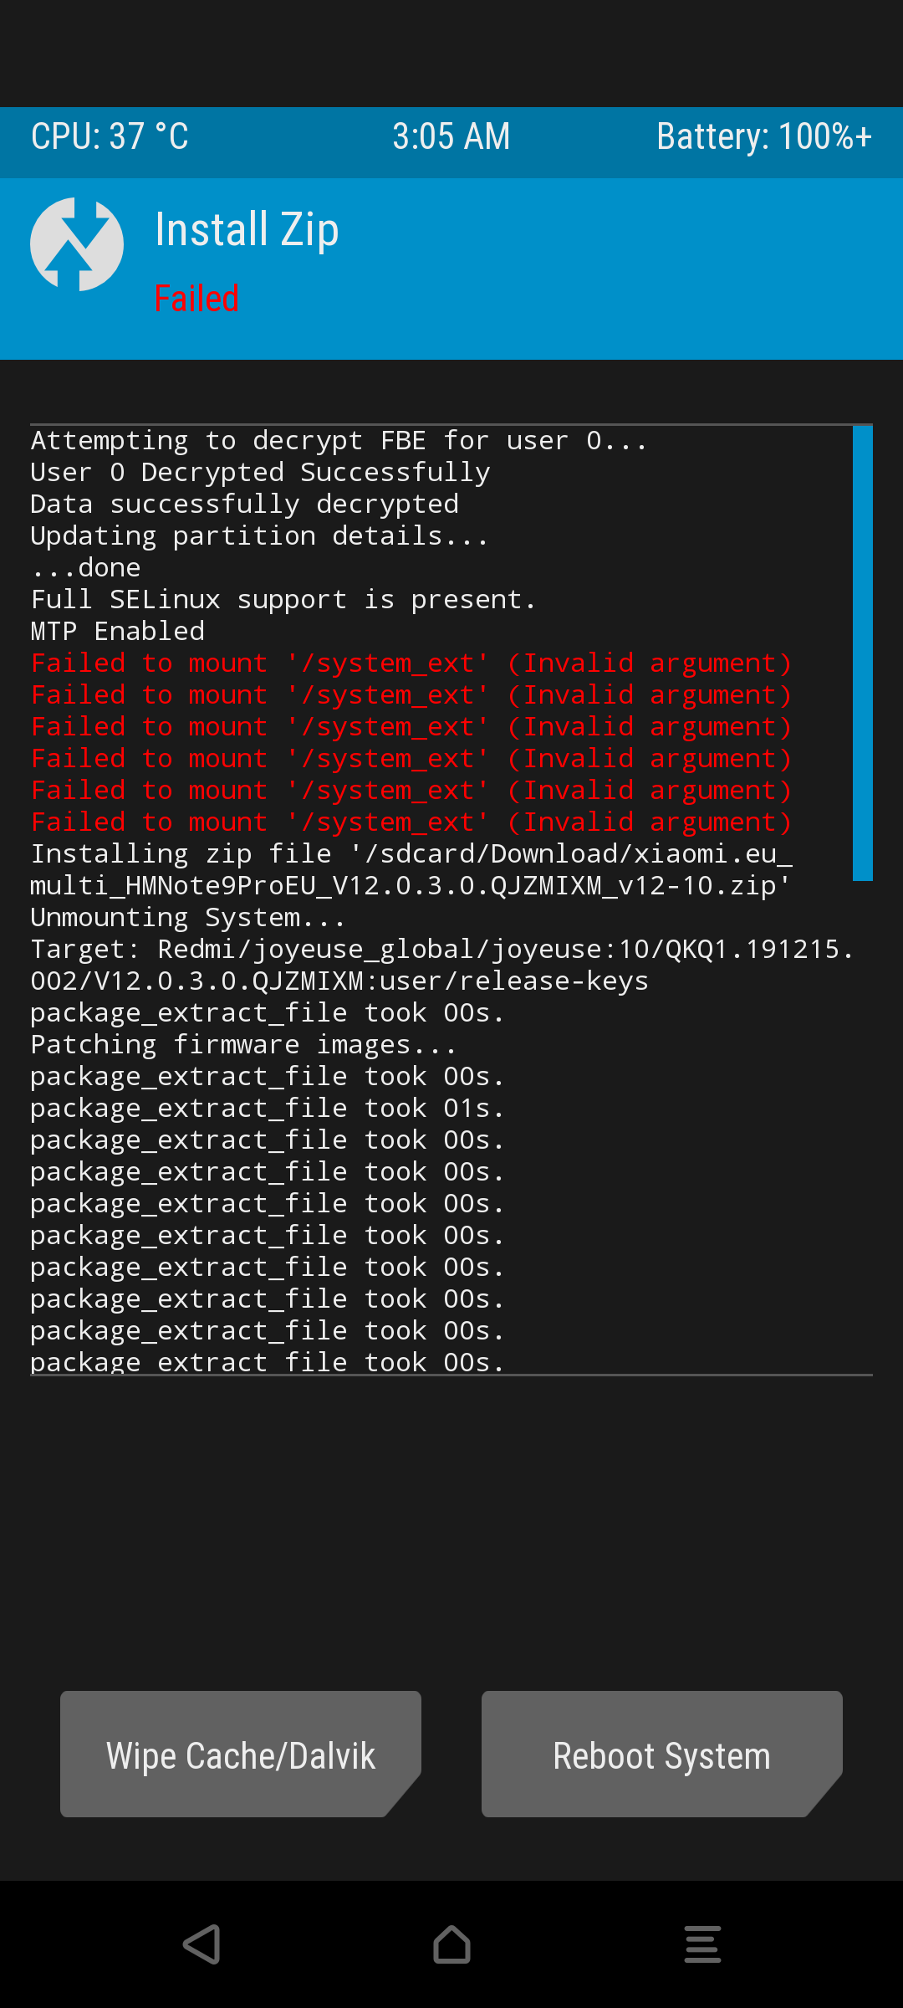Image resolution: width=903 pixels, height=2008 pixels.
Task: Tap the back navigation triangle icon
Action: (202, 1944)
